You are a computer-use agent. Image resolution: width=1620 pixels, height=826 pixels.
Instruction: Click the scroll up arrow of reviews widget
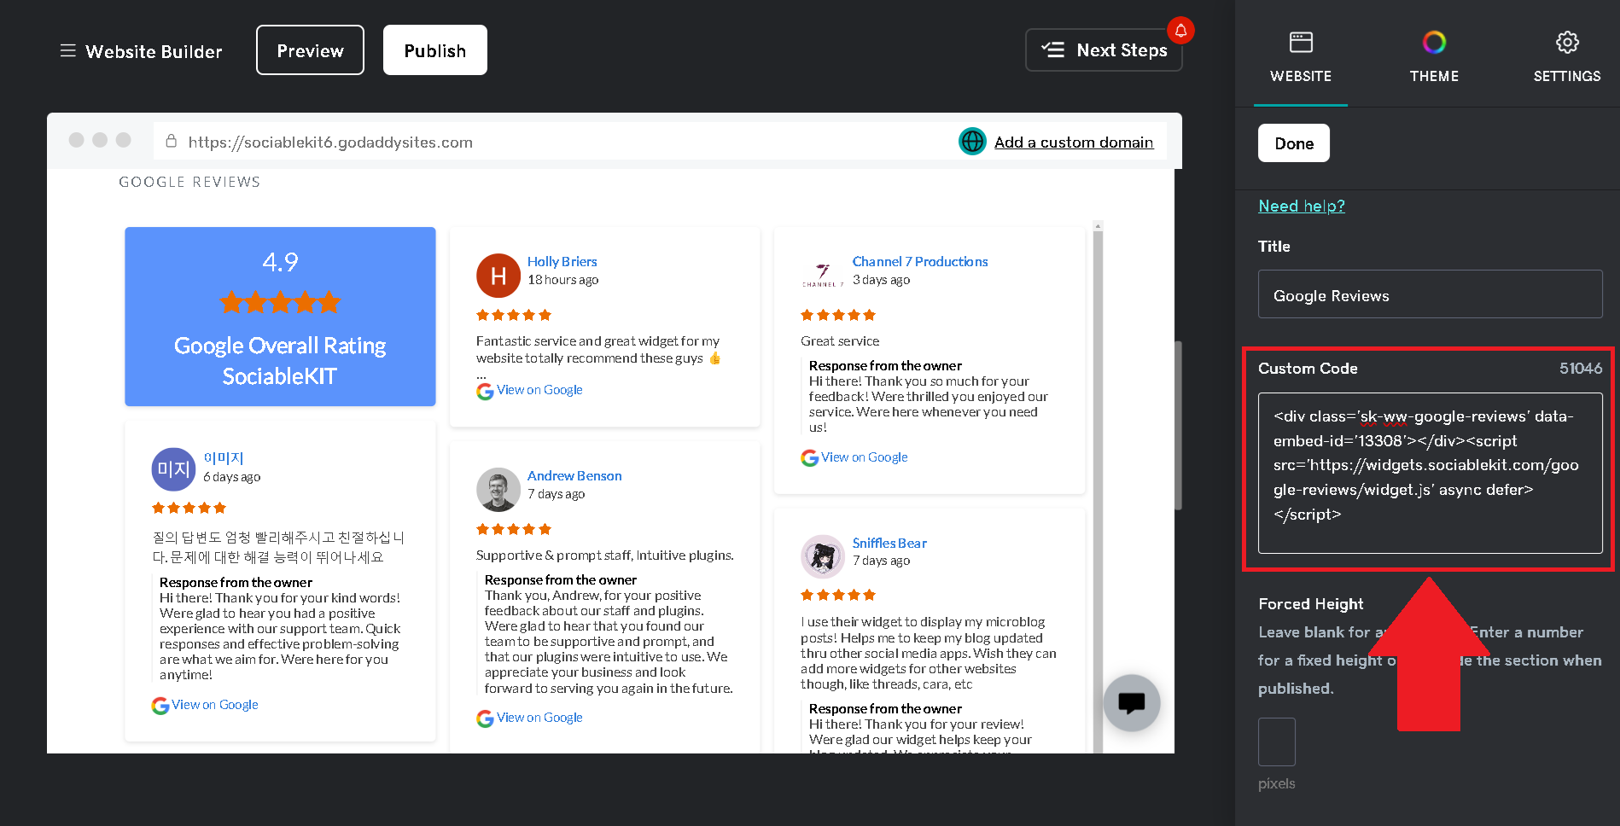click(x=1098, y=226)
